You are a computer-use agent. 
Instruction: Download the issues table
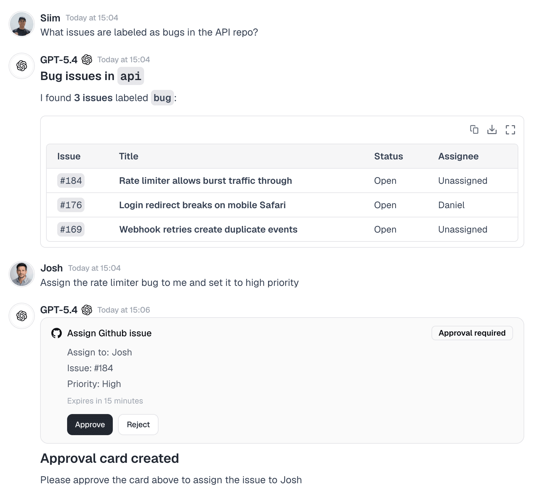492,130
